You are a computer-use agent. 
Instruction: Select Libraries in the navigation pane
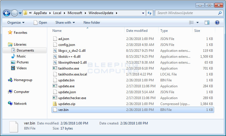17,44
